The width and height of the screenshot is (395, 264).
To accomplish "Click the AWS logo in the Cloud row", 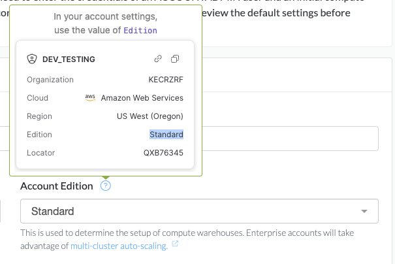I will click(90, 97).
